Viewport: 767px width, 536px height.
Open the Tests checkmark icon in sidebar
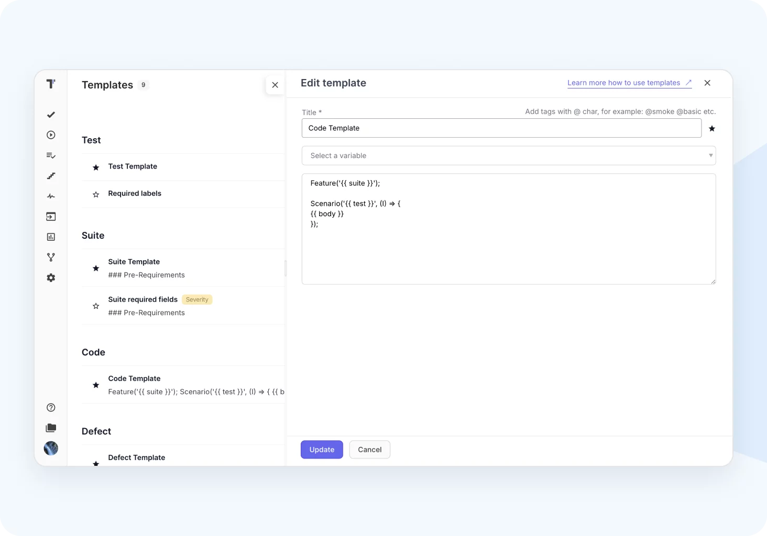click(x=51, y=115)
